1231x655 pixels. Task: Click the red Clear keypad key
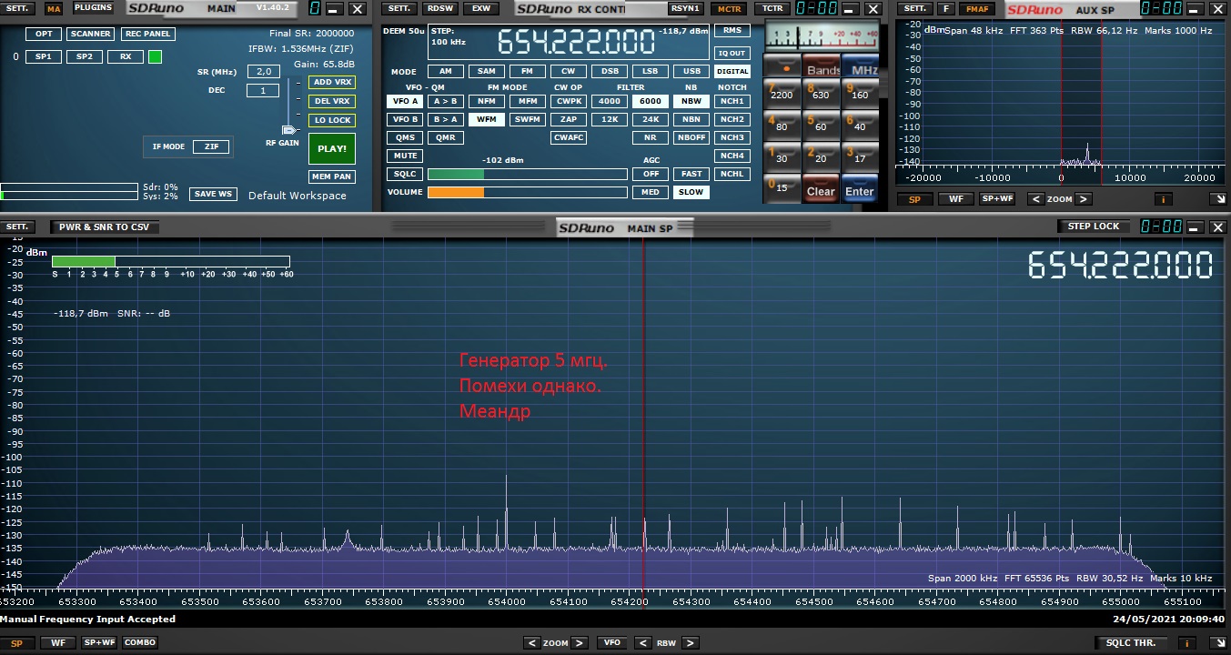point(821,189)
